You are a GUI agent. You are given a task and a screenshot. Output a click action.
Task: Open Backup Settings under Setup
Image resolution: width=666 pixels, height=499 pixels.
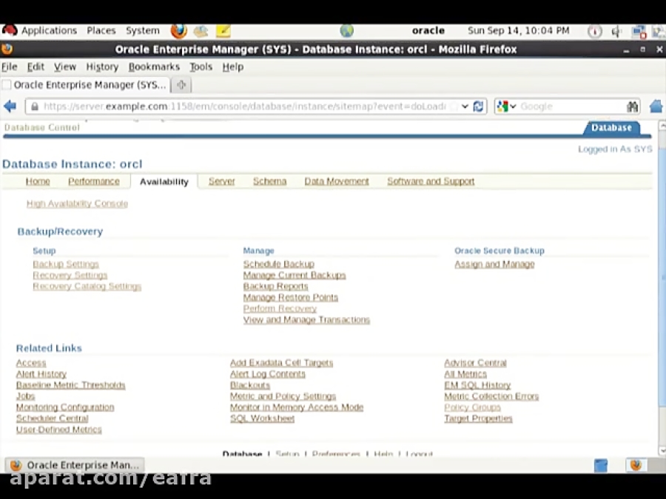65,264
